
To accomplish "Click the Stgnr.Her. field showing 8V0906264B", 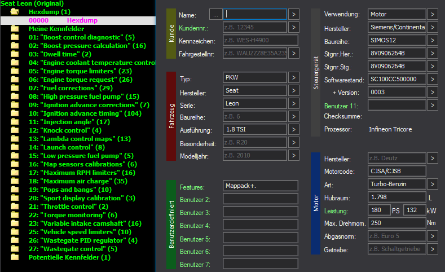I will click(397, 53).
